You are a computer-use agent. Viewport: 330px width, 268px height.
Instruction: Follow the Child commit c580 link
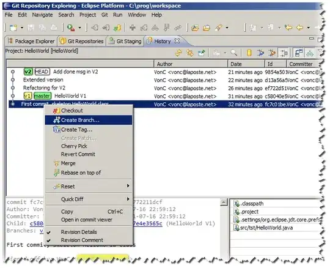tap(37, 223)
